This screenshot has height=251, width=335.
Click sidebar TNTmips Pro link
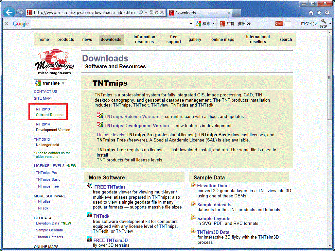(46, 173)
